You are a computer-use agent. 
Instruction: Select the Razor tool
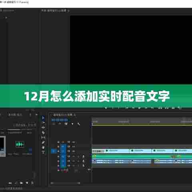[43, 132]
